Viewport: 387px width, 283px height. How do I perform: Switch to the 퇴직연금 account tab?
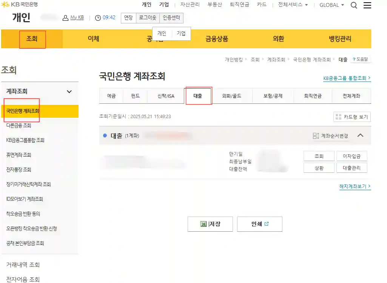313,96
